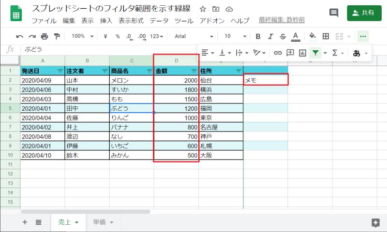The width and height of the screenshot is (387, 232).
Task: Click the green 共有 share button
Action: point(364,13)
